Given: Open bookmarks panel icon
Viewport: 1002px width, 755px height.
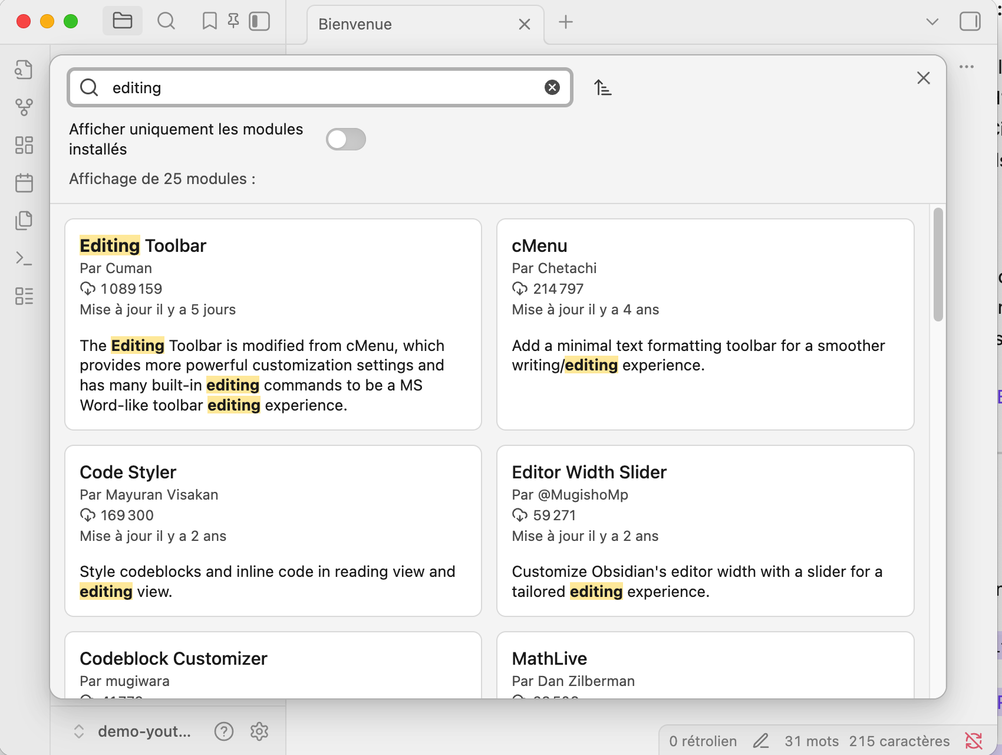Looking at the screenshot, I should click(209, 21).
